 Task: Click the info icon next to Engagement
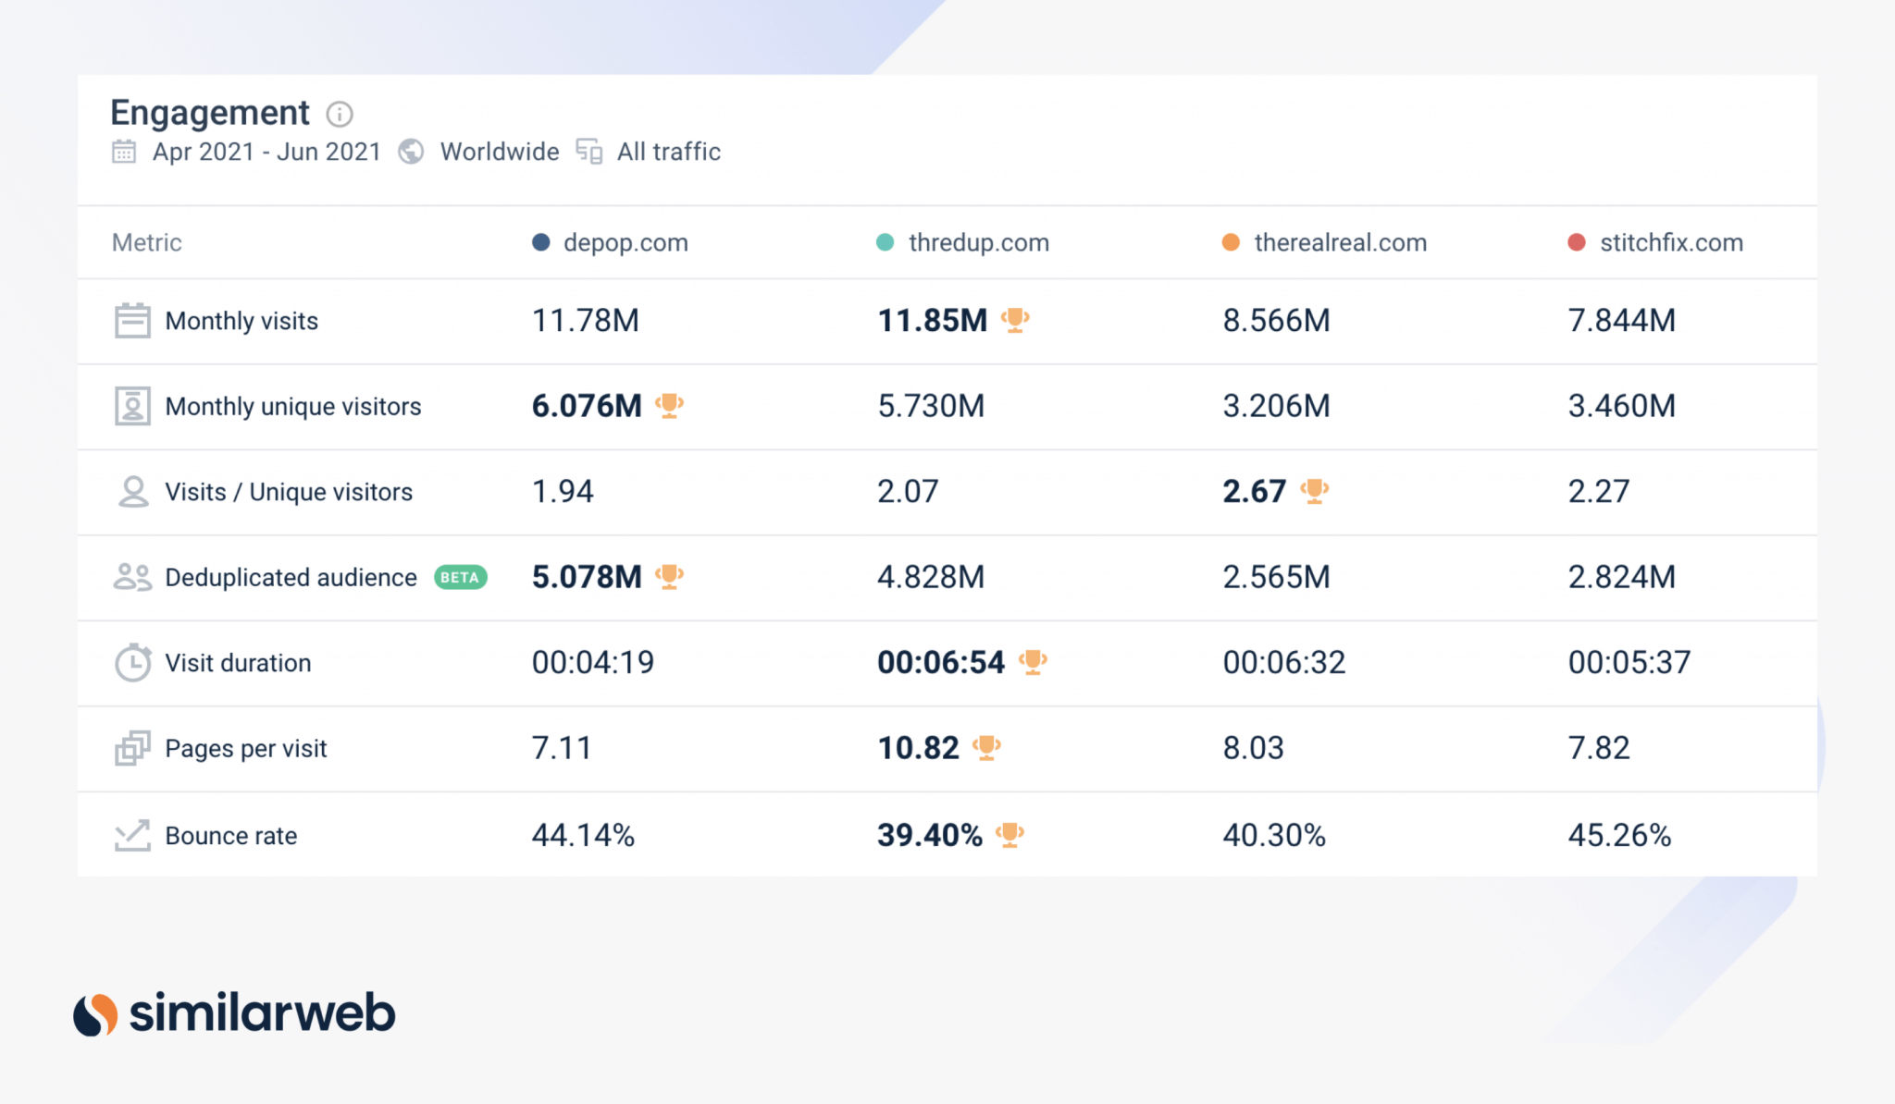coord(340,114)
